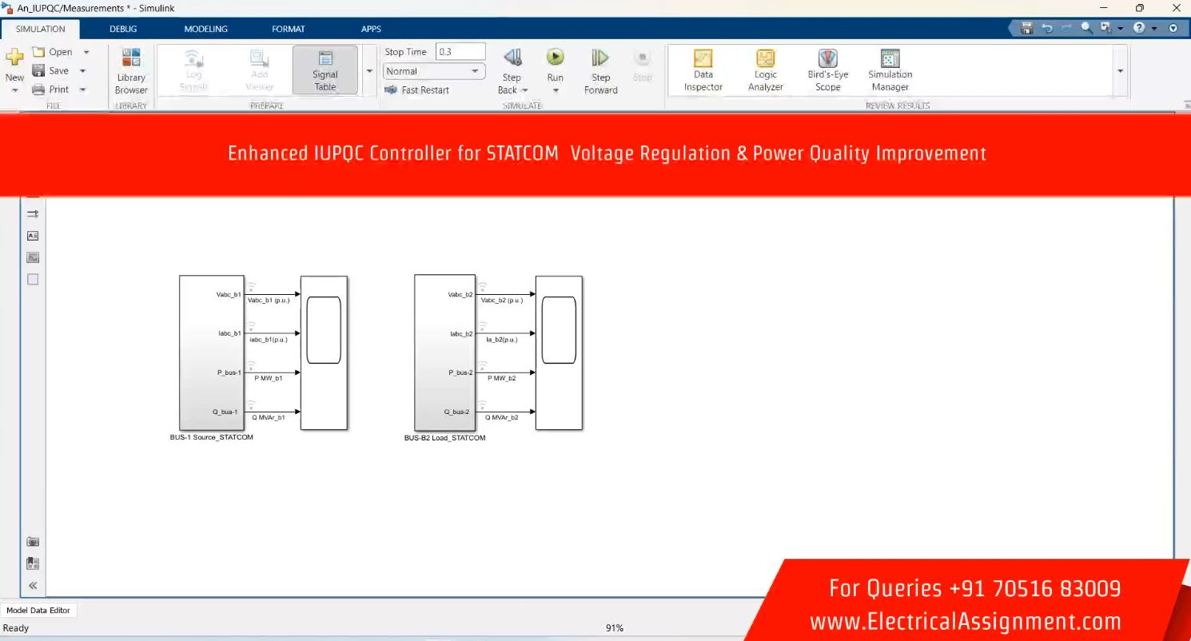Open the Data Inspector
The image size is (1191, 641).
coord(703,70)
